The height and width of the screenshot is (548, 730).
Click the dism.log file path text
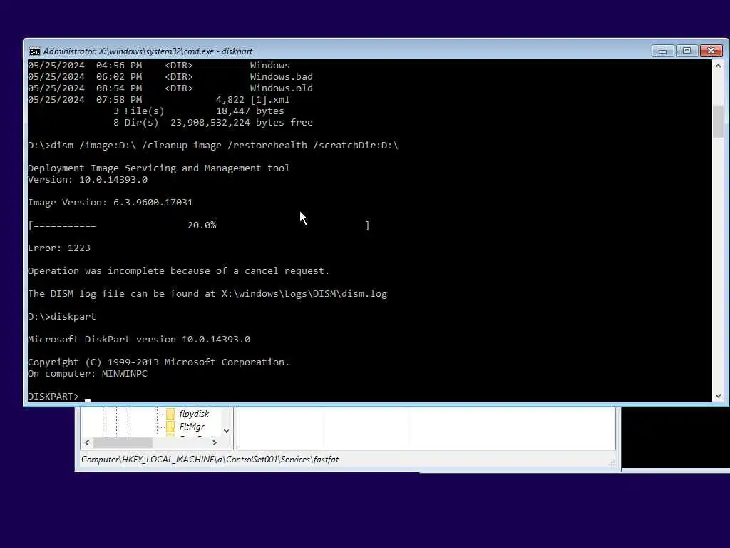(x=304, y=293)
